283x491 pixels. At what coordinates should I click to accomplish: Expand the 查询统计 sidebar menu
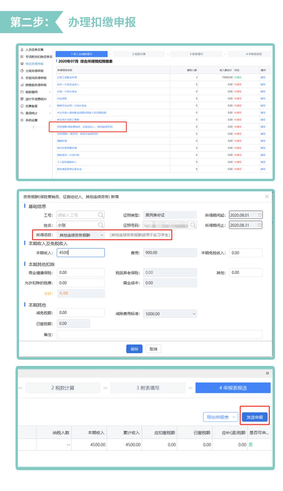coord(50,113)
